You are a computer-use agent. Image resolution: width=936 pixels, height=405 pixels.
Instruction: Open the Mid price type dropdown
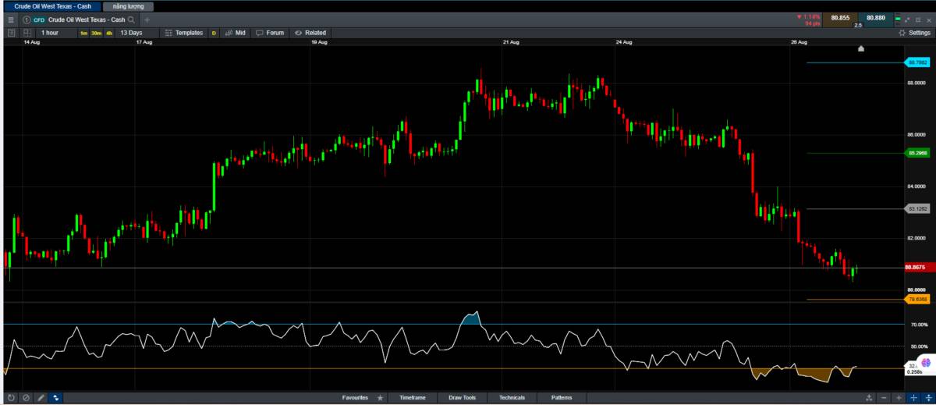[x=234, y=33]
